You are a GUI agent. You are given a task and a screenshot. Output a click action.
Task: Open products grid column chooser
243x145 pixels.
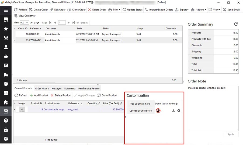pyautogui.click(x=15, y=103)
